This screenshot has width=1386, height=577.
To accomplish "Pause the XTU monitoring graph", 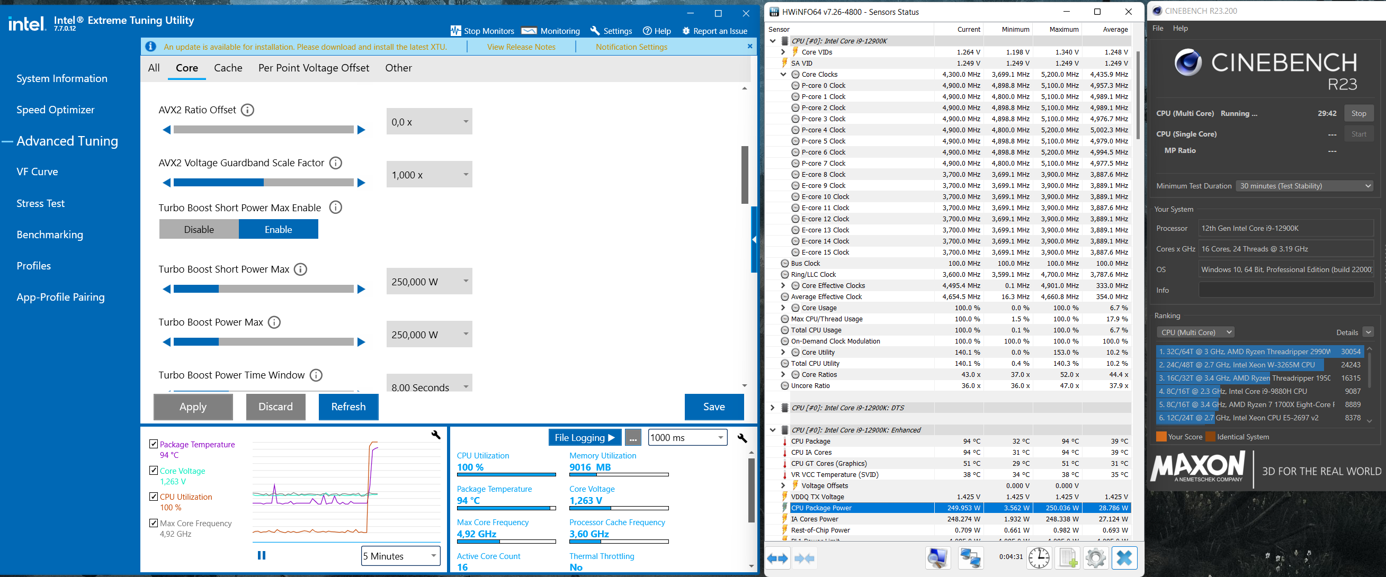I will pos(262,555).
